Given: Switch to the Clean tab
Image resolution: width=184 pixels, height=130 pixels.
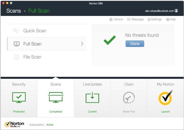Looking at the screenshot, I should [129, 98].
